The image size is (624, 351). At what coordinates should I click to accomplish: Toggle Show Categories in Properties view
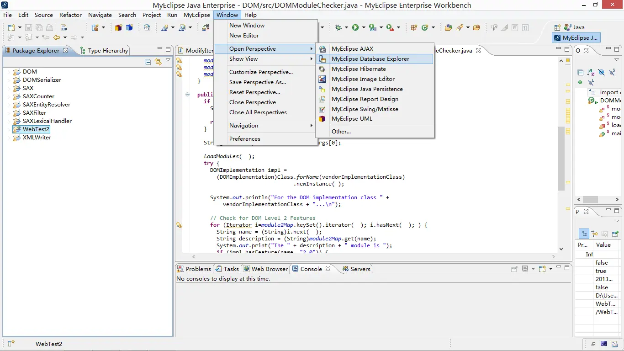[584, 234]
